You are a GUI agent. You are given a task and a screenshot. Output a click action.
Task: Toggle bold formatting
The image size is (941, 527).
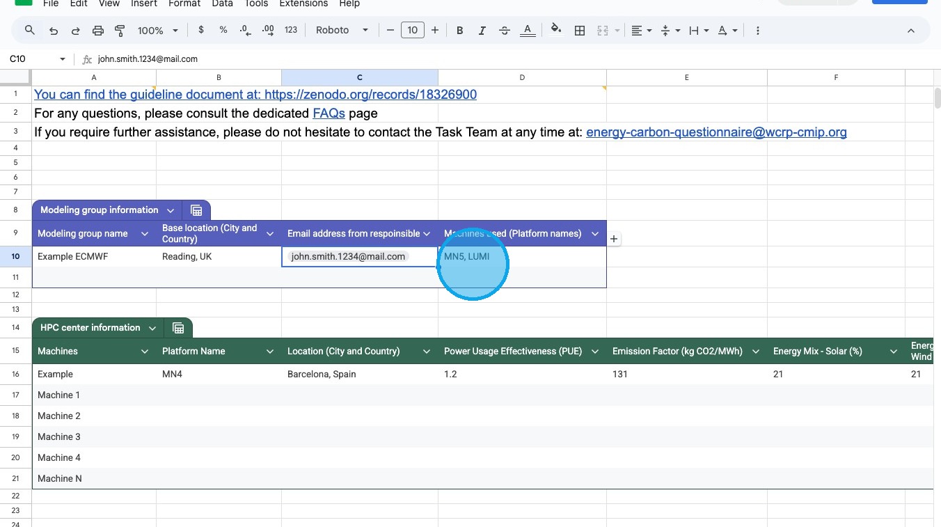coord(459,31)
